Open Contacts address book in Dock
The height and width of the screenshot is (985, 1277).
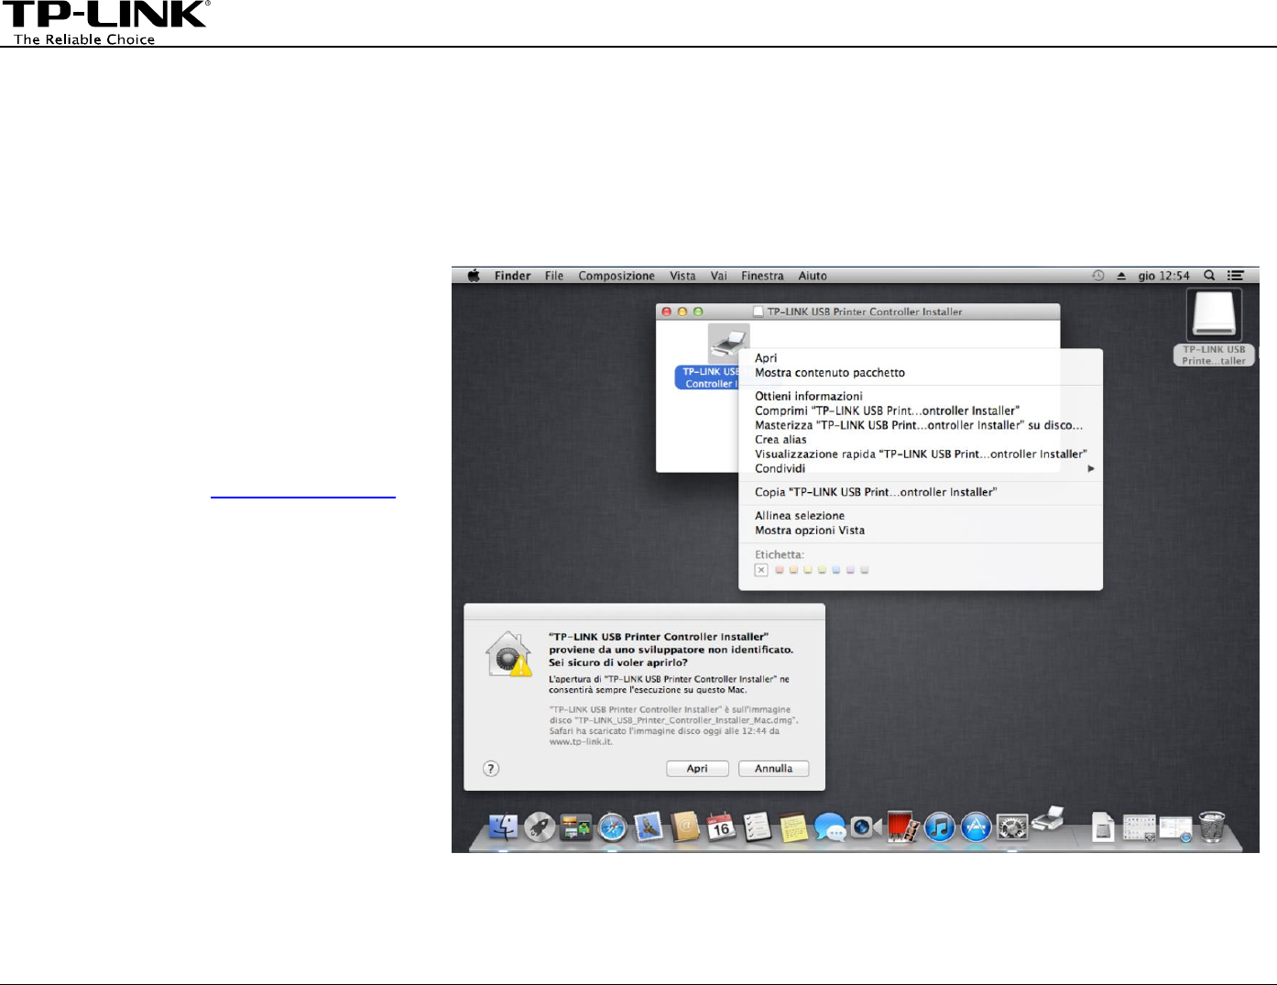coord(685,827)
